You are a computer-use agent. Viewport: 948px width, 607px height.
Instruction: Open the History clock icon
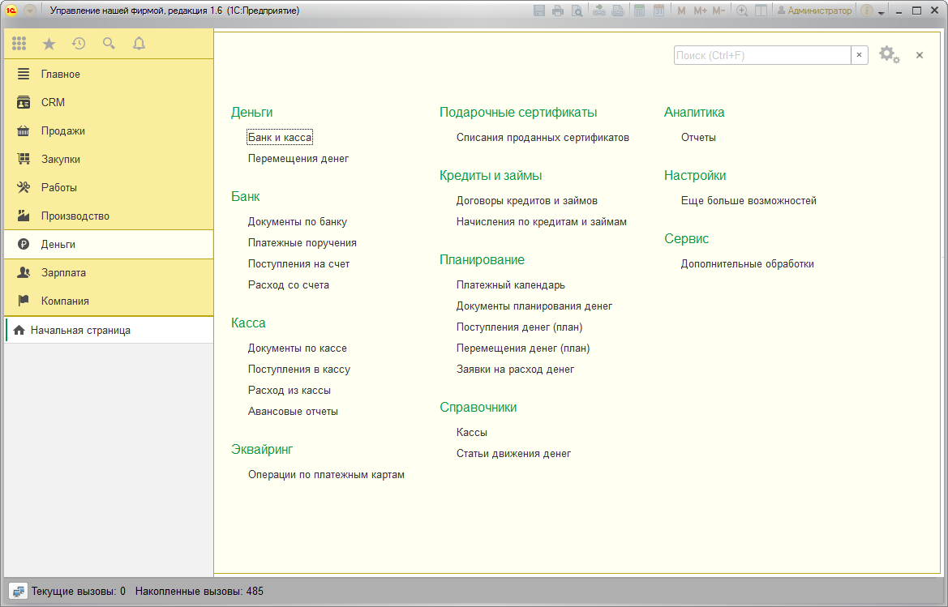coord(79,44)
